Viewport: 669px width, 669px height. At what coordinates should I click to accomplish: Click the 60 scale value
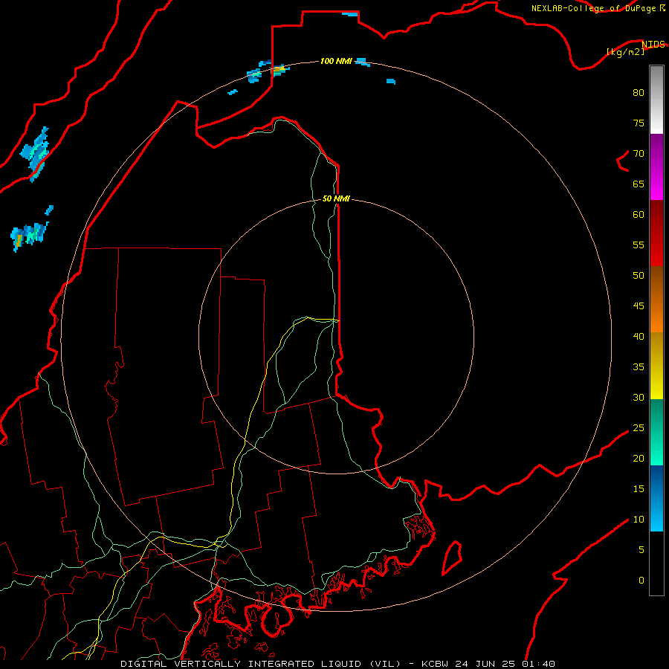639,215
